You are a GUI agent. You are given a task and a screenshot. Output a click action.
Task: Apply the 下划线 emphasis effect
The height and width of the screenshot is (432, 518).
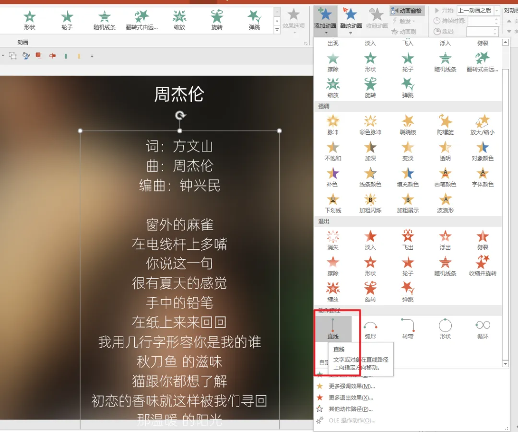(333, 203)
